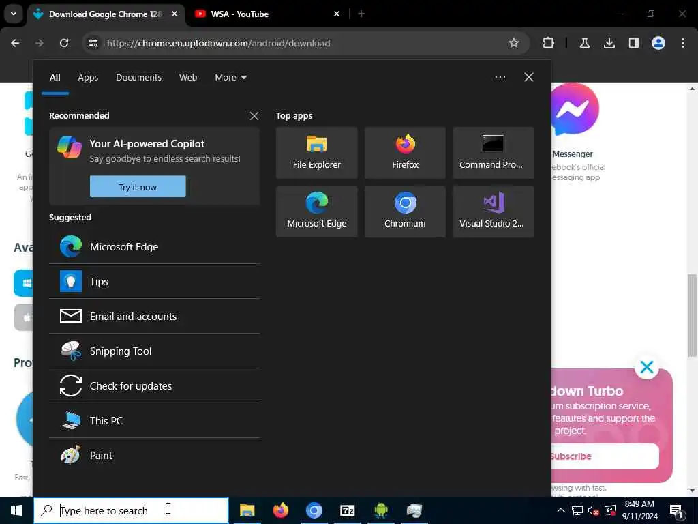Click the page vertical scrollbar thumb
Viewport: 698px width, 524px height.
[691, 315]
